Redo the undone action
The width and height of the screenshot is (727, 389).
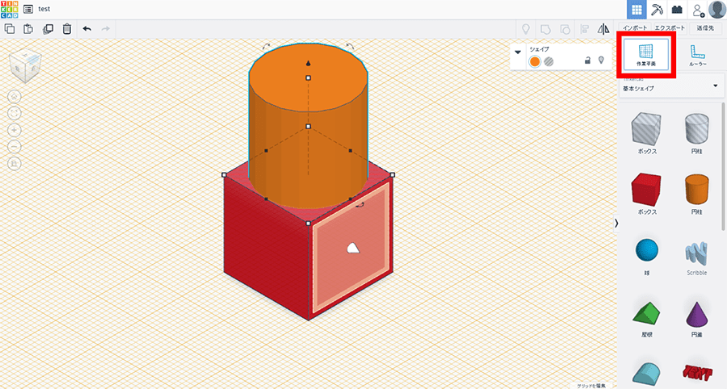coord(105,29)
